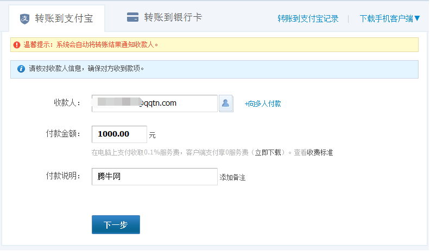Click 立即下载 link
This screenshot has height=252, width=430.
pyautogui.click(x=268, y=152)
